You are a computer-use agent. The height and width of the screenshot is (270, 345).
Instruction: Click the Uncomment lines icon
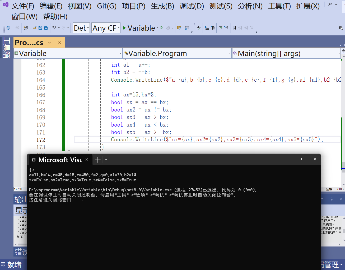[226, 28]
